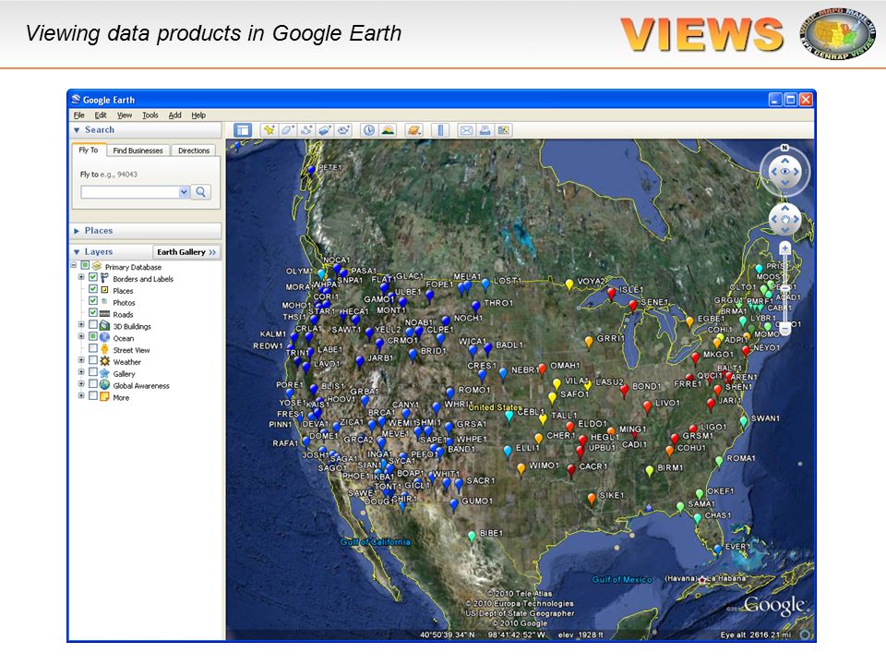
Task: Click the move joystick hand control
Action: click(x=784, y=219)
